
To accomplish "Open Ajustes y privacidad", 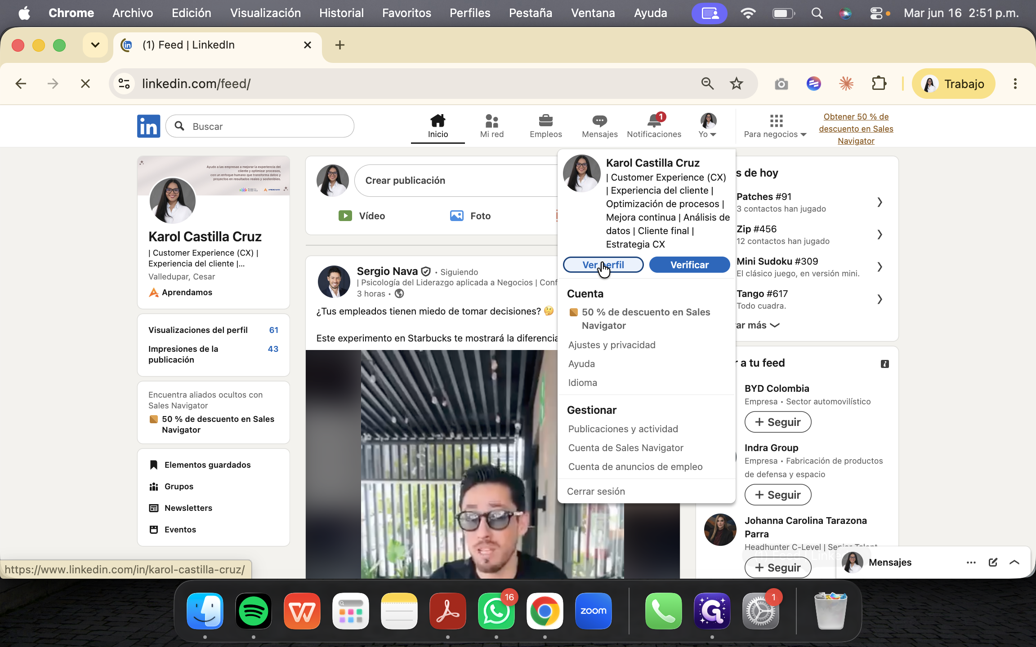I will click(612, 345).
